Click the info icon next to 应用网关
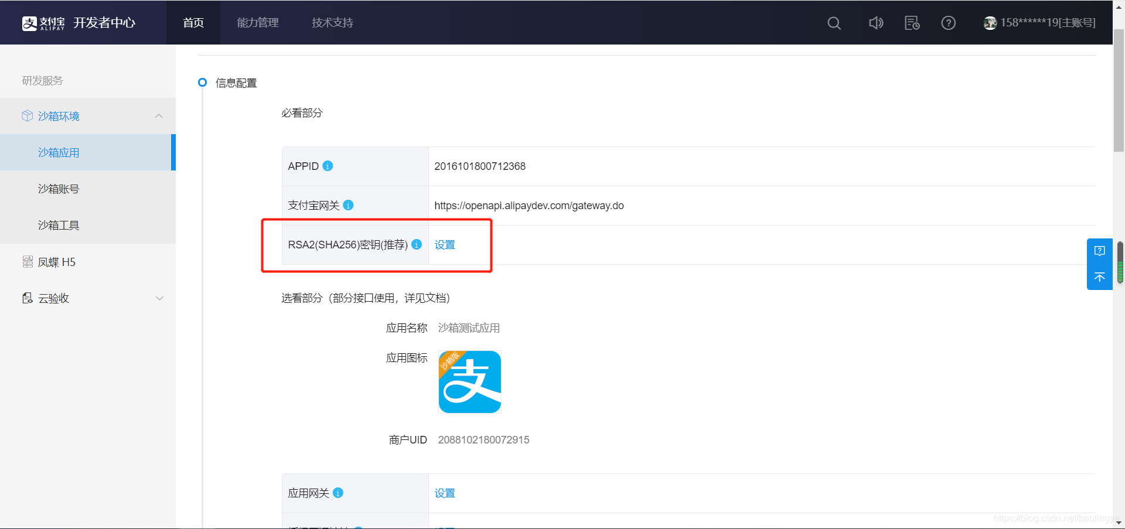This screenshot has width=1125, height=529. pyautogui.click(x=337, y=493)
